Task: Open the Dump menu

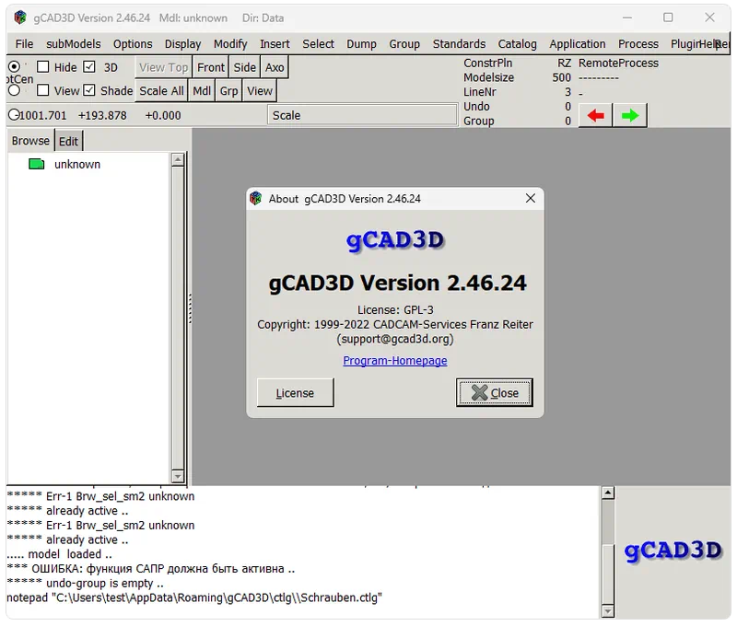Action: [x=361, y=43]
